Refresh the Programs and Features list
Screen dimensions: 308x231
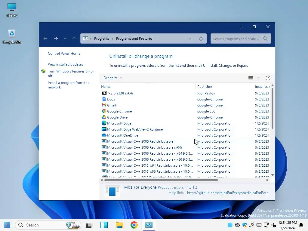point(201,39)
